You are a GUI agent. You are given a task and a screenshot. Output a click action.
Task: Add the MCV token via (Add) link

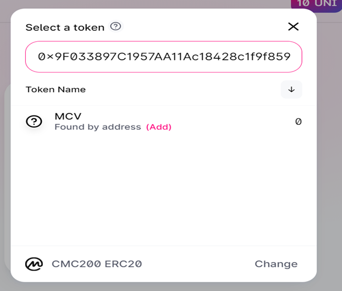point(159,127)
